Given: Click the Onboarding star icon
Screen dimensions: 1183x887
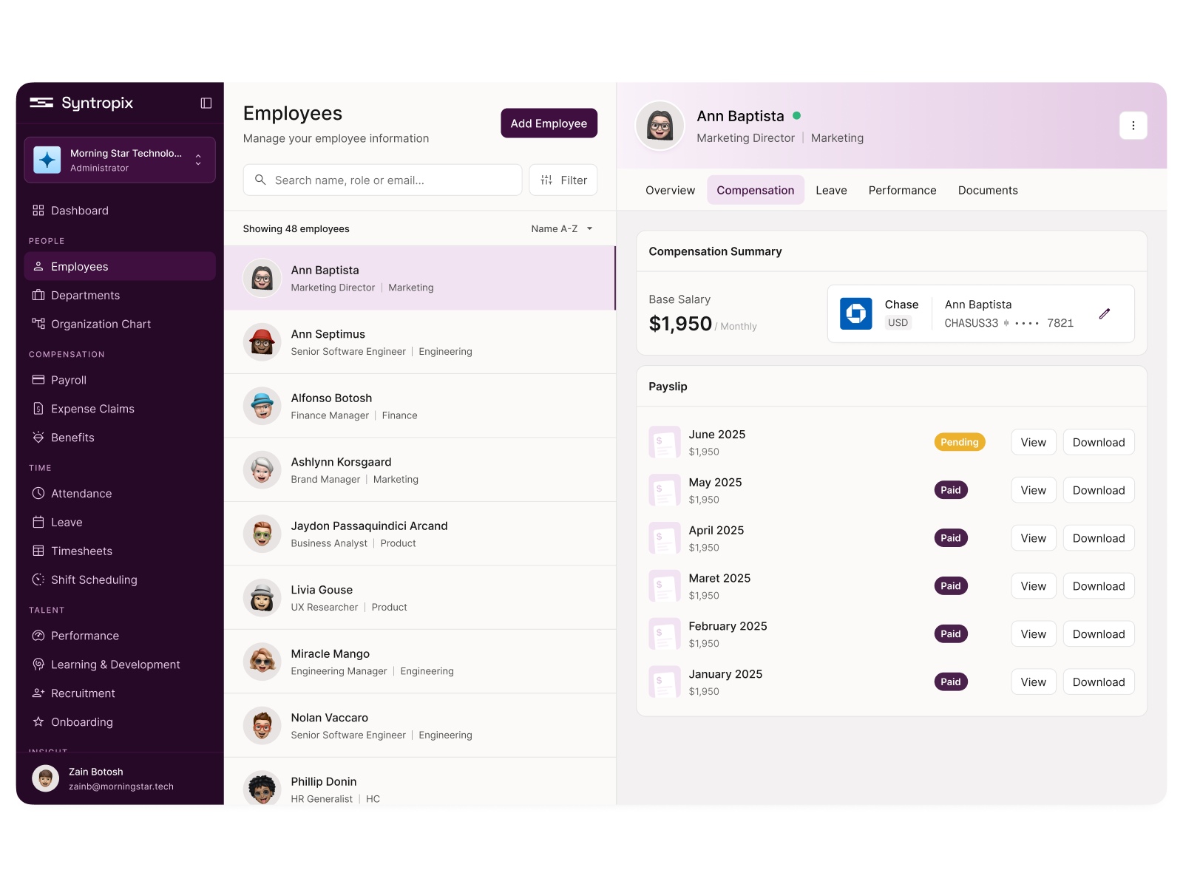Looking at the screenshot, I should (38, 722).
